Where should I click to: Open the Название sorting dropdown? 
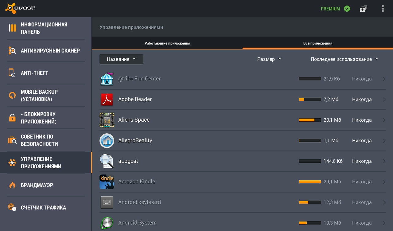point(121,59)
